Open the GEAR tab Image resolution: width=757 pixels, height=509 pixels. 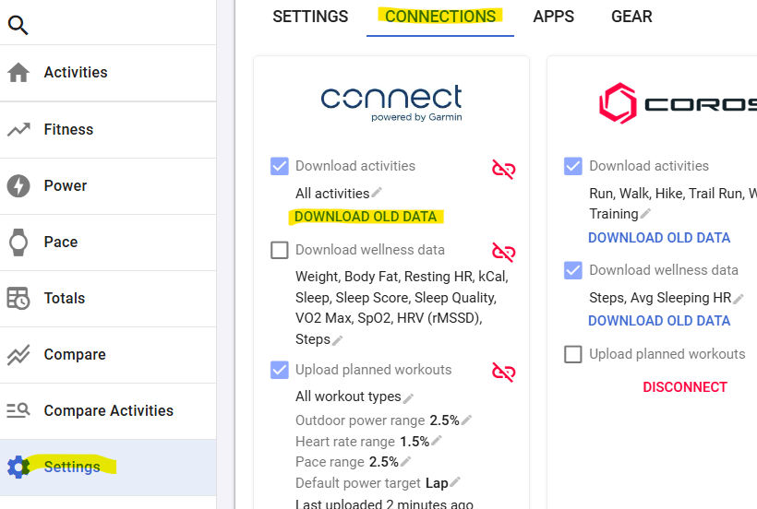pyautogui.click(x=632, y=17)
